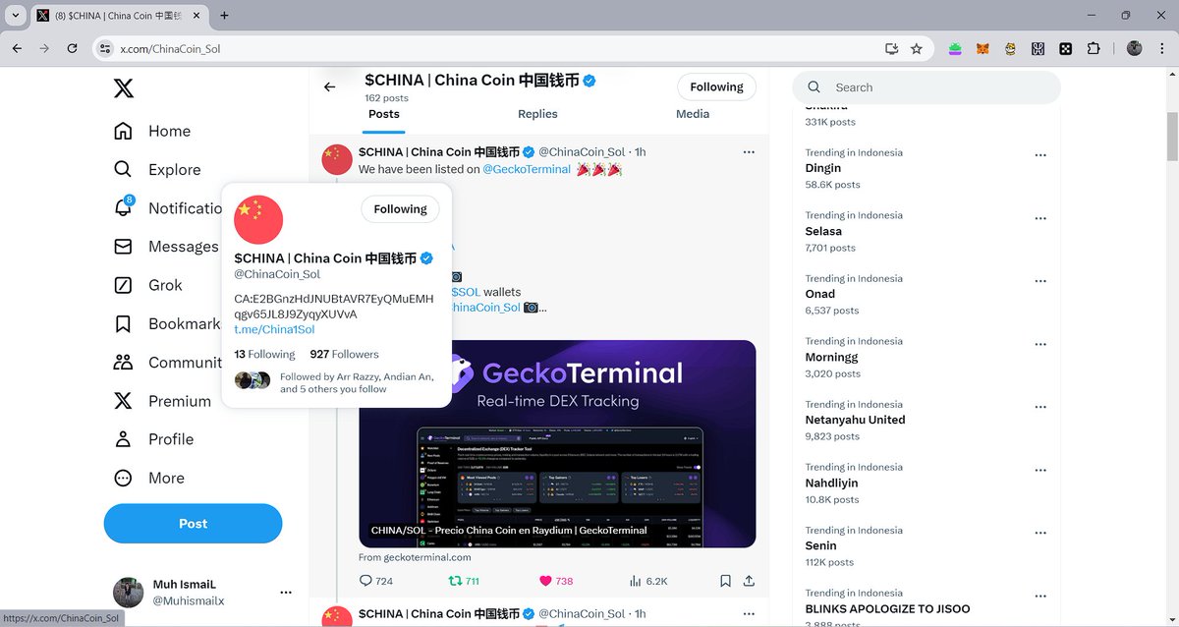Viewport: 1179px width, 627px height.
Task: Share the GeckoTerminal post
Action: [749, 581]
